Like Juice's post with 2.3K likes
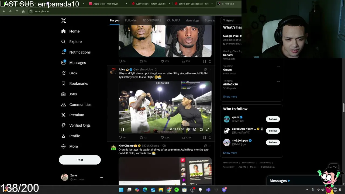345x194 pixels. click(x=165, y=137)
